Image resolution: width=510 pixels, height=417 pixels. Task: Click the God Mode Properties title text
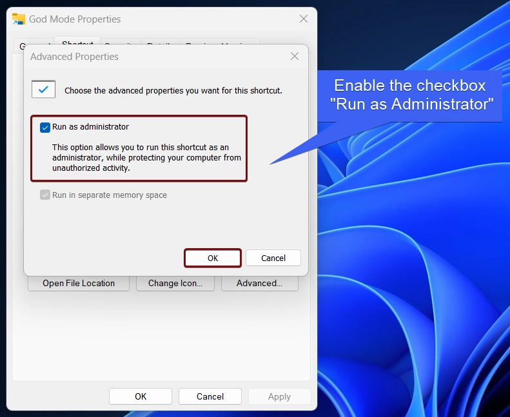(x=75, y=19)
